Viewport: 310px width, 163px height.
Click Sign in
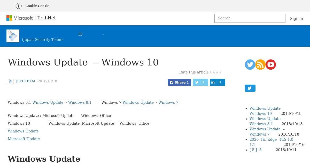pos(296,19)
